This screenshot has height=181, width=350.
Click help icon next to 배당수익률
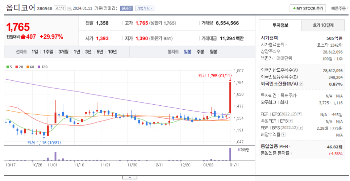[283, 135]
